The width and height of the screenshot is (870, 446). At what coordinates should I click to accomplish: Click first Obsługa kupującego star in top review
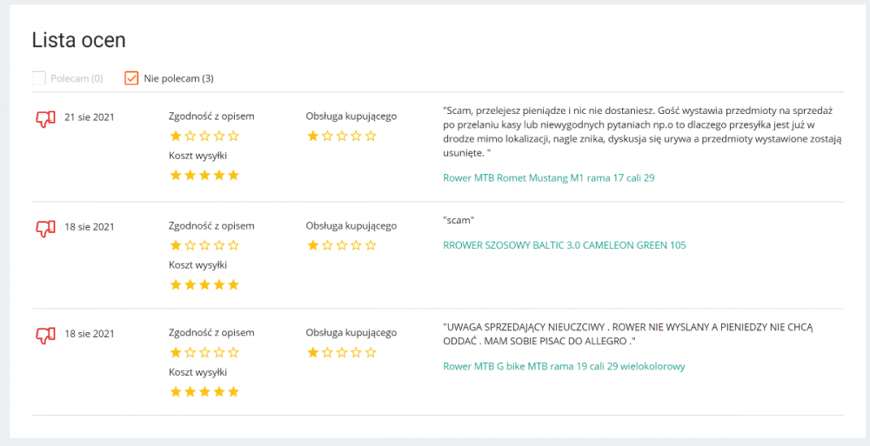[312, 136]
